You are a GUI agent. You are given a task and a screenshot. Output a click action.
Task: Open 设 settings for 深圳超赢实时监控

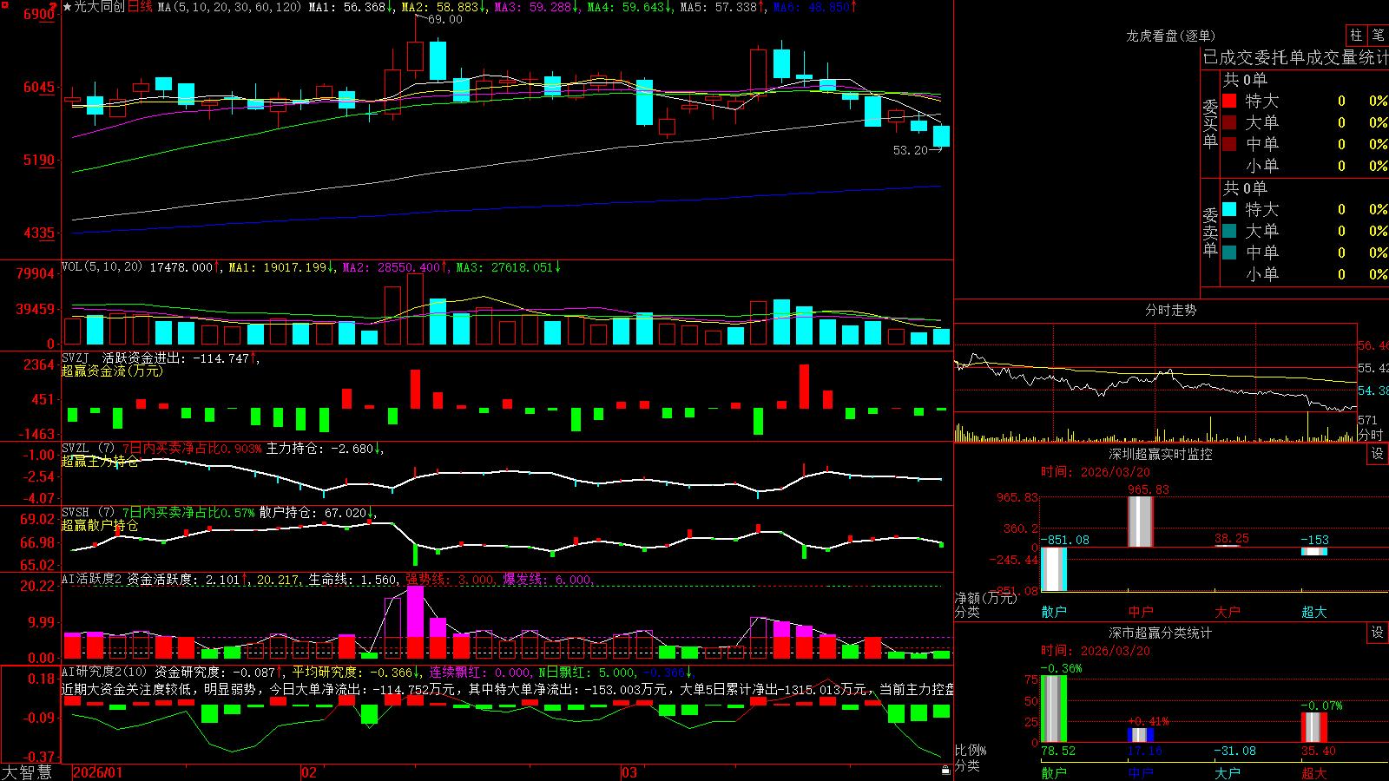[1378, 454]
